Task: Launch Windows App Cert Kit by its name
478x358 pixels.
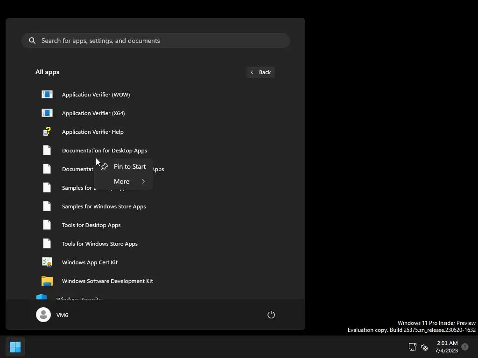Action: (x=90, y=262)
